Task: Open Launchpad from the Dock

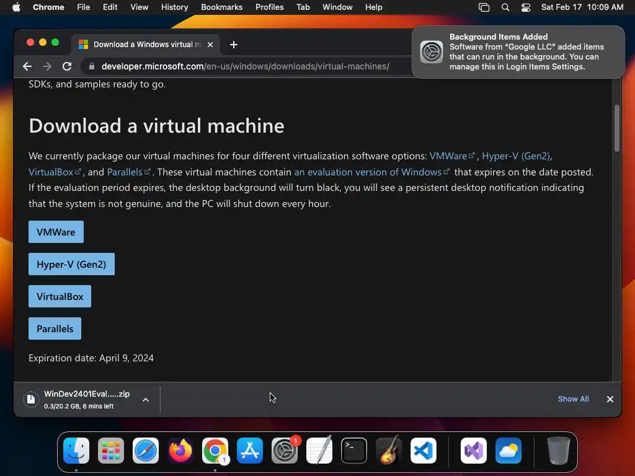Action: pos(111,451)
